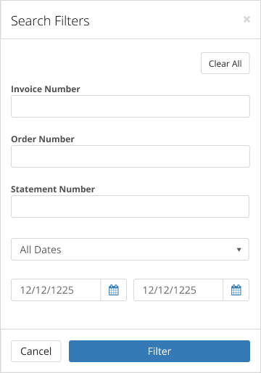Click the Invoice Number label
The height and width of the screenshot is (373, 261).
click(x=46, y=89)
